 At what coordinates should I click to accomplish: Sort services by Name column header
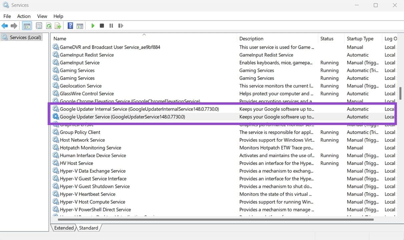60,39
